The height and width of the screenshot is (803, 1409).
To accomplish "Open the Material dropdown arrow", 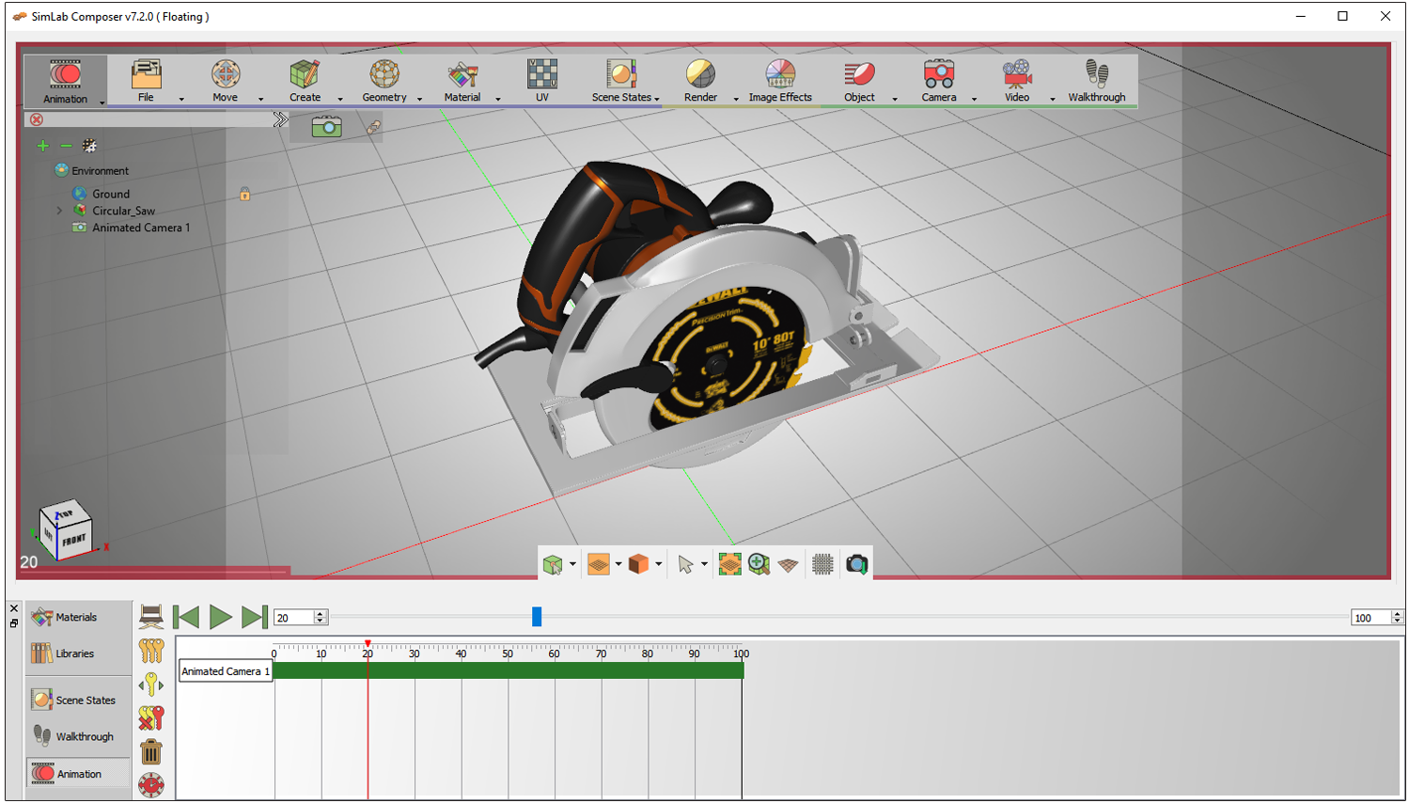I will coord(498,99).
